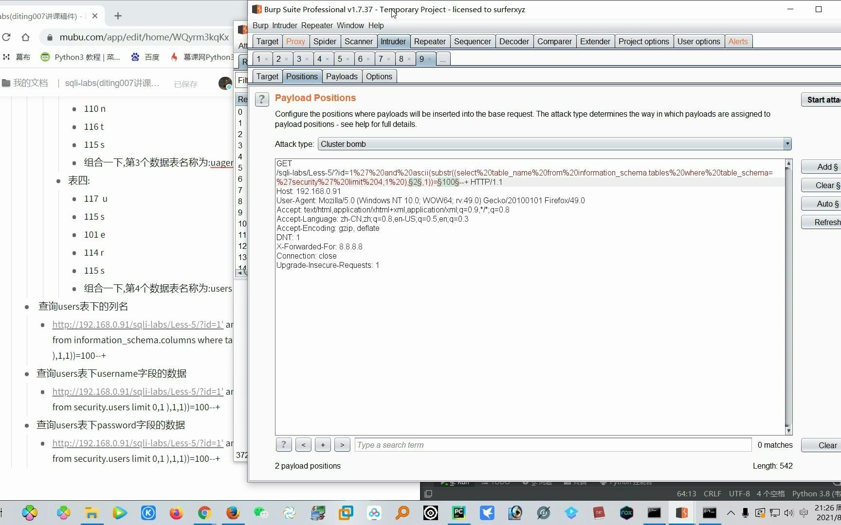841x525 pixels.
Task: Click Python 3.8 interpreter in PyCharm status bar
Action: [816, 493]
